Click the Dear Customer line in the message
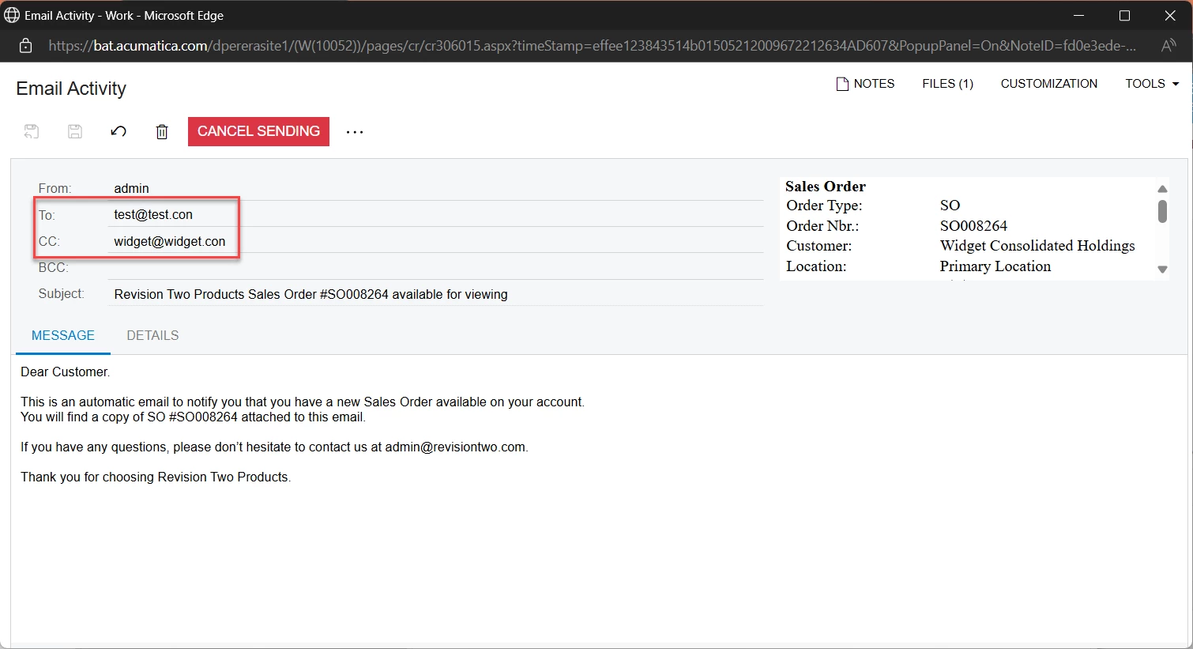Image resolution: width=1193 pixels, height=649 pixels. pos(66,372)
